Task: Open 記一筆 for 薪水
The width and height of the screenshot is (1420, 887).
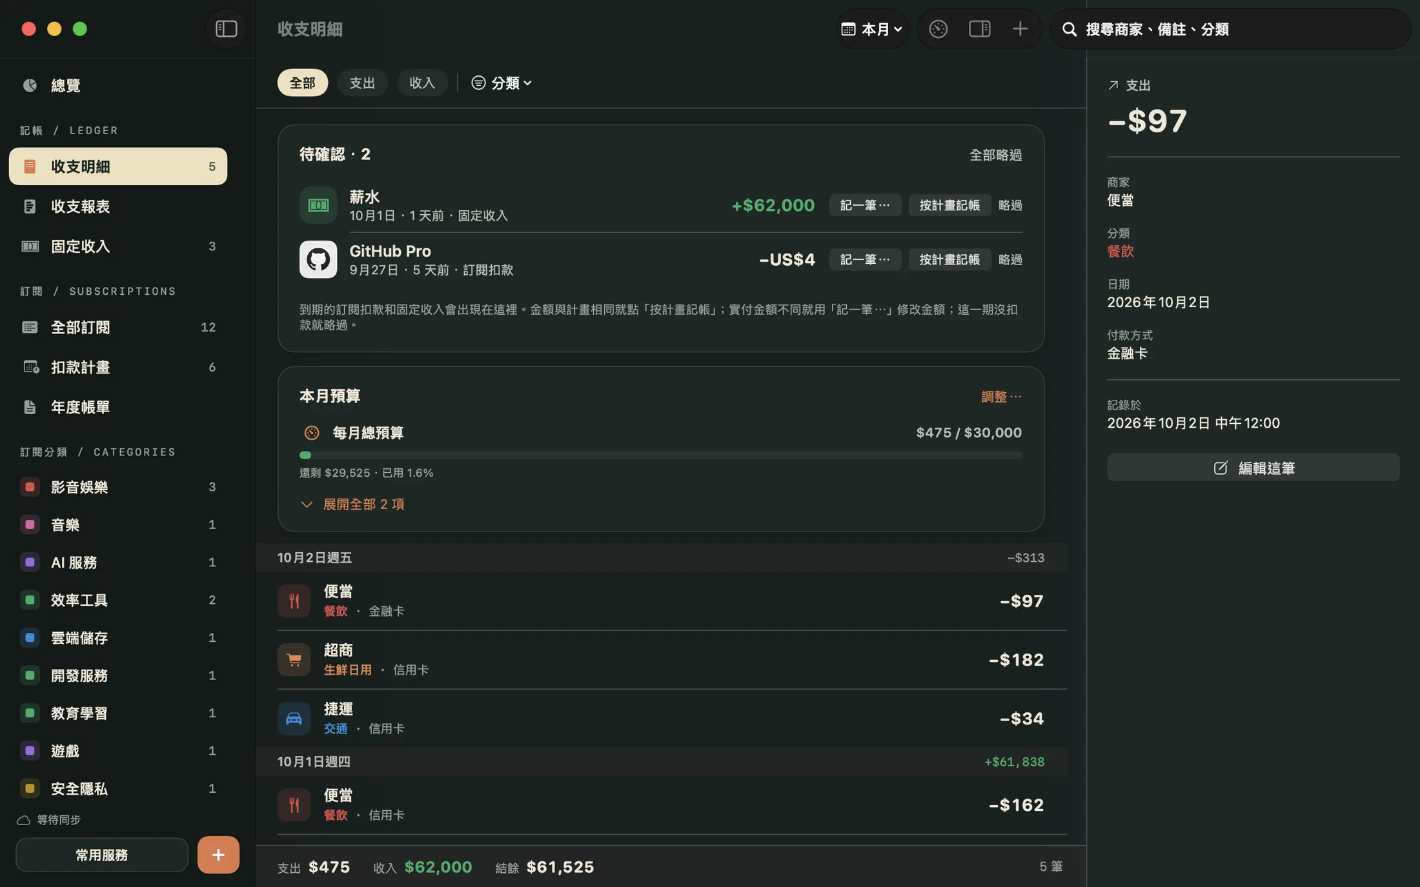Action: pyautogui.click(x=865, y=205)
